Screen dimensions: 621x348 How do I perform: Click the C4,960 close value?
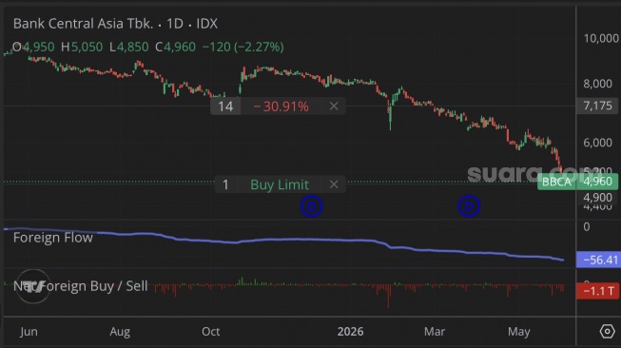tap(175, 48)
